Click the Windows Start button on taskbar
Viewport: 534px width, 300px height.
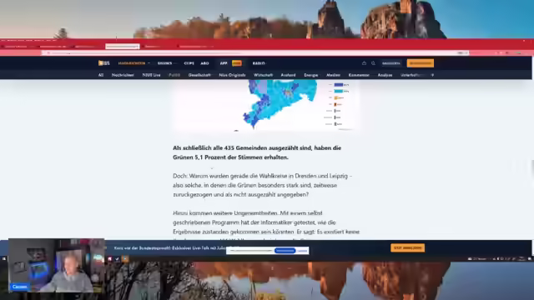click(x=3, y=259)
